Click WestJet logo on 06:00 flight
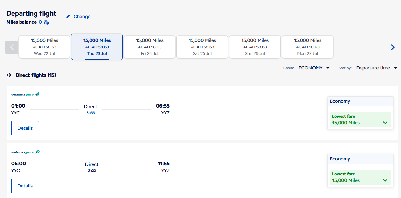Image resolution: width=401 pixels, height=198 pixels. pos(26,152)
